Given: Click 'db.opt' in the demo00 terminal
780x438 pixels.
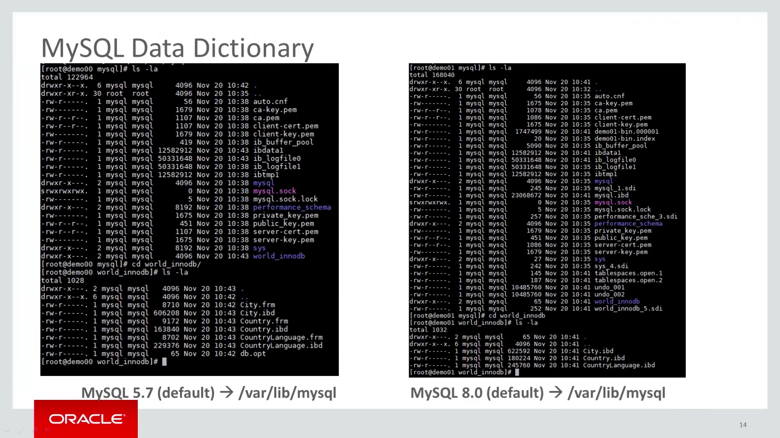Looking at the screenshot, I should 253,353.
